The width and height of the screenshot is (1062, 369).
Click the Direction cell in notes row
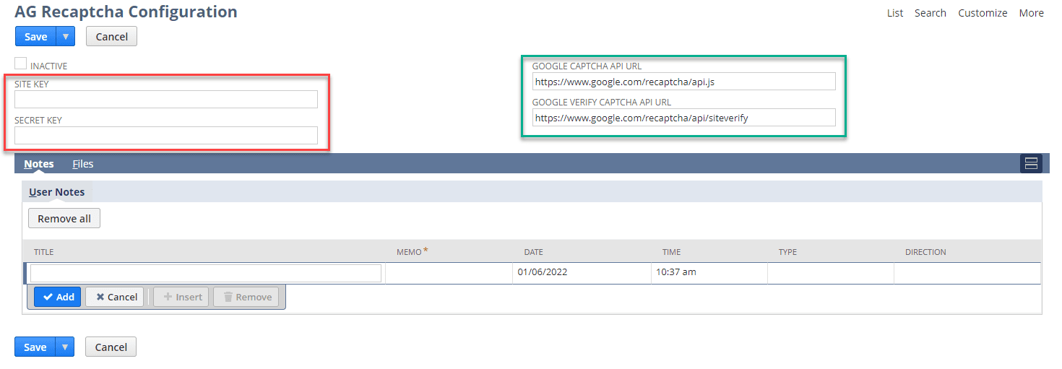(967, 273)
